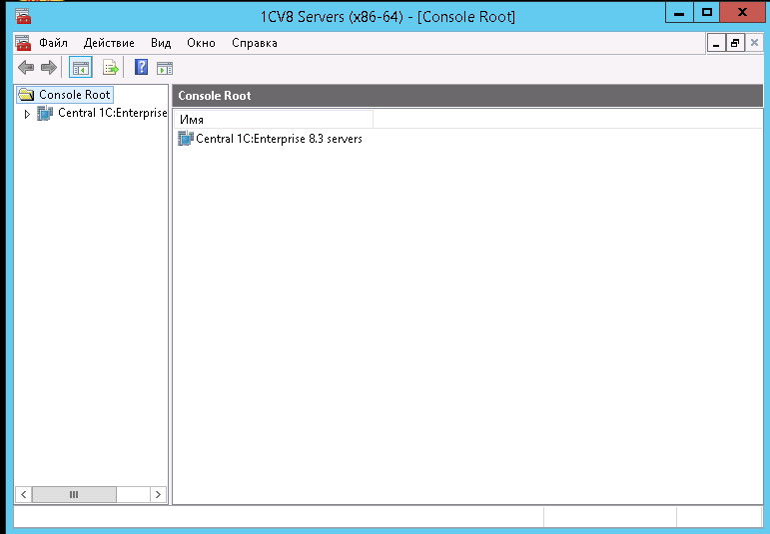Open the Окно menu
Screen dimensions: 770x534
pos(201,43)
